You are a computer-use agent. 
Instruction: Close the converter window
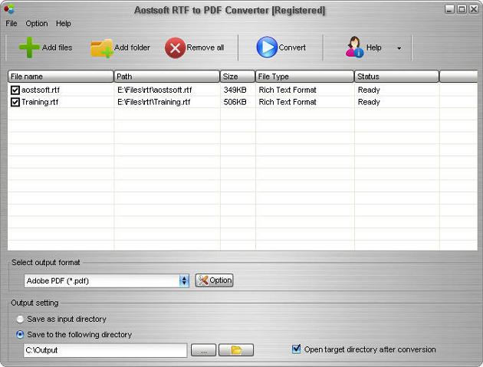474,9
